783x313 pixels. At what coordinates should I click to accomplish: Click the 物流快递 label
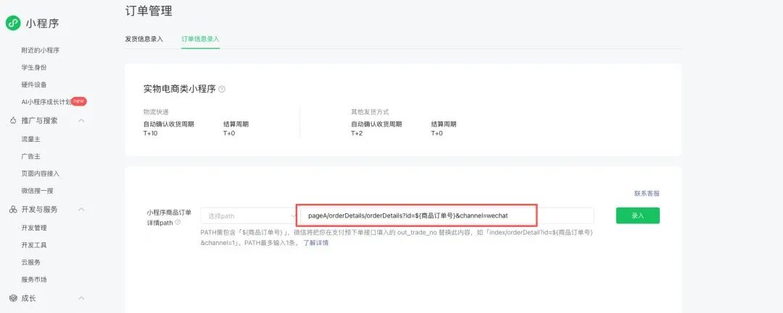click(156, 112)
